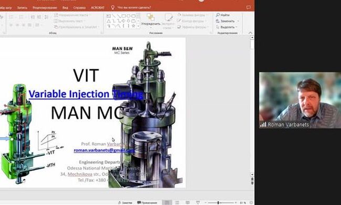Open the comments pane icon in title area
Viewport: 341px width, 205px height.
pyautogui.click(x=248, y=7)
